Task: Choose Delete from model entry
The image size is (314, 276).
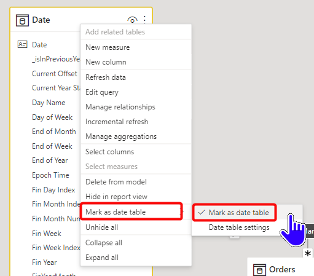Action: point(136,182)
